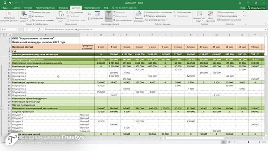Collapse the ribbon with the arrow

[x=265, y=24]
